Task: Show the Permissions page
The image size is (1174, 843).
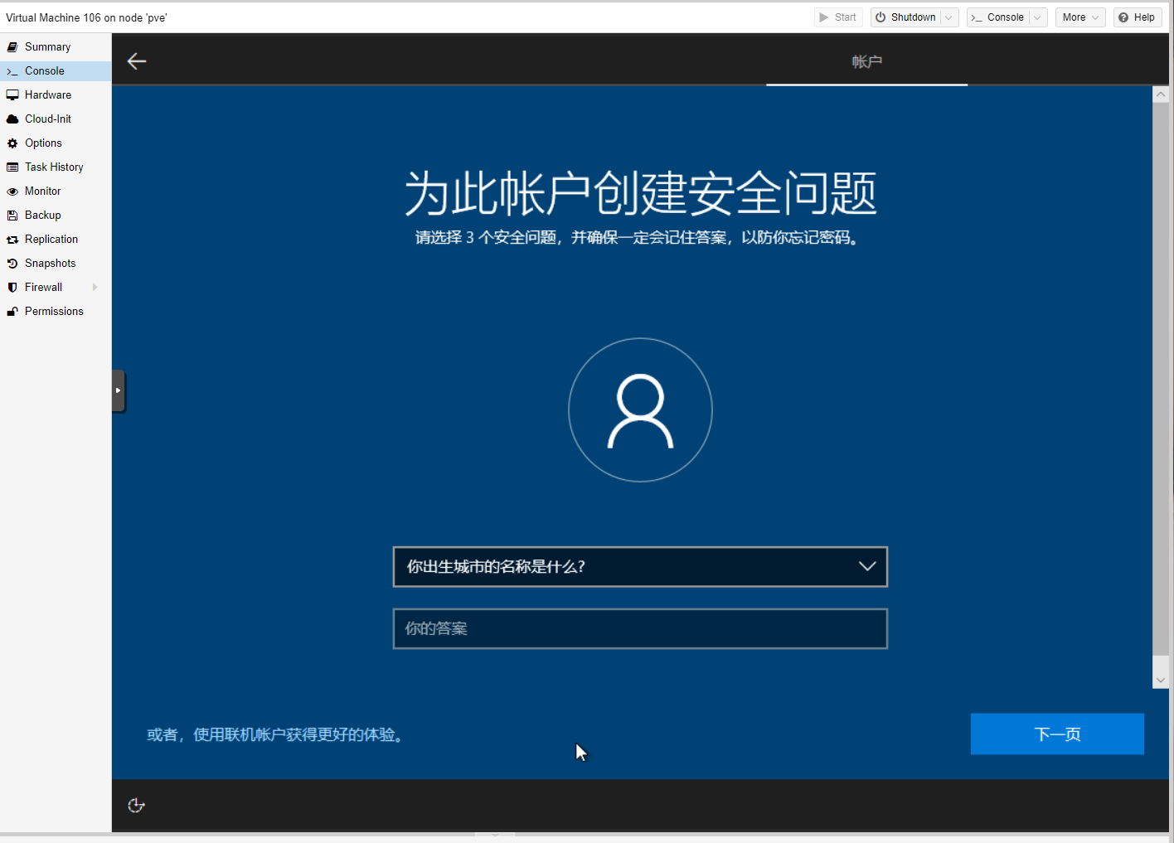Action: 54,312
